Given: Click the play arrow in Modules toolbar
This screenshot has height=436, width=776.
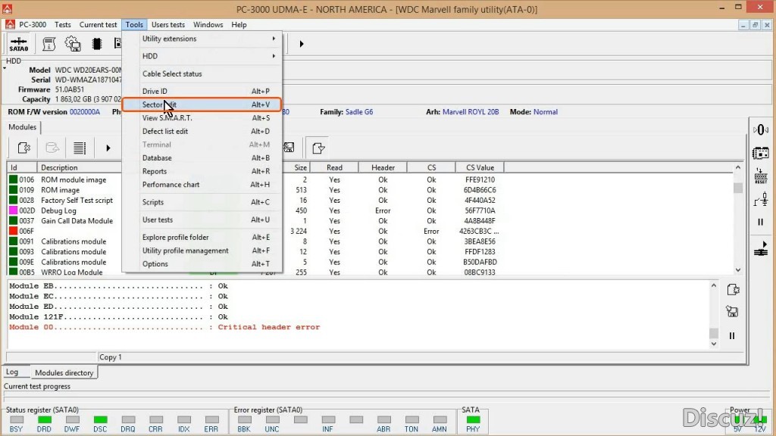Looking at the screenshot, I should pyautogui.click(x=108, y=148).
